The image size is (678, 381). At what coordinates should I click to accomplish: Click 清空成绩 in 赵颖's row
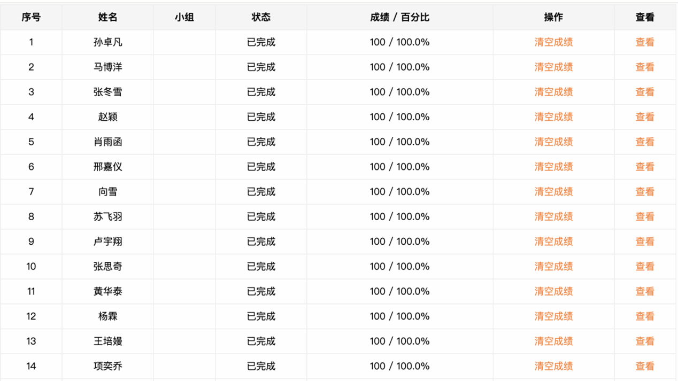pos(553,117)
